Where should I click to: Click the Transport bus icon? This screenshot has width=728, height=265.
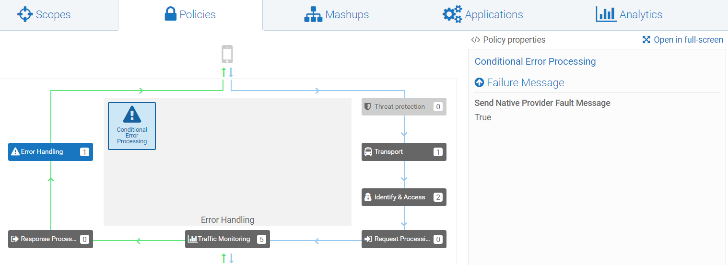pyautogui.click(x=368, y=152)
